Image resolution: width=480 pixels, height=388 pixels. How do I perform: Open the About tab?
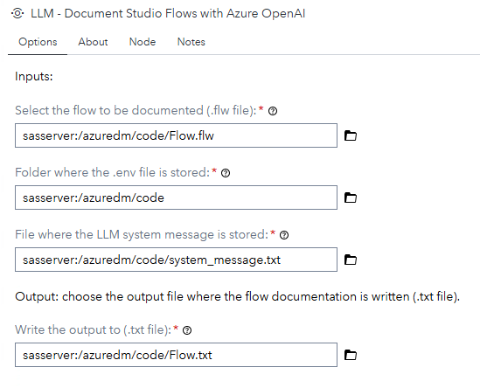pyautogui.click(x=93, y=42)
